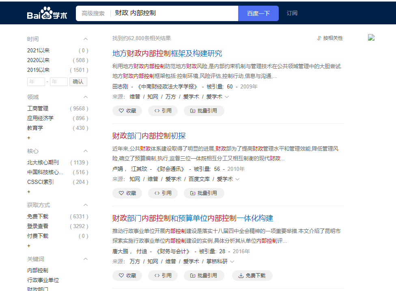
Task: Expand more sources for 田志刚 article
Action: pos(227,97)
